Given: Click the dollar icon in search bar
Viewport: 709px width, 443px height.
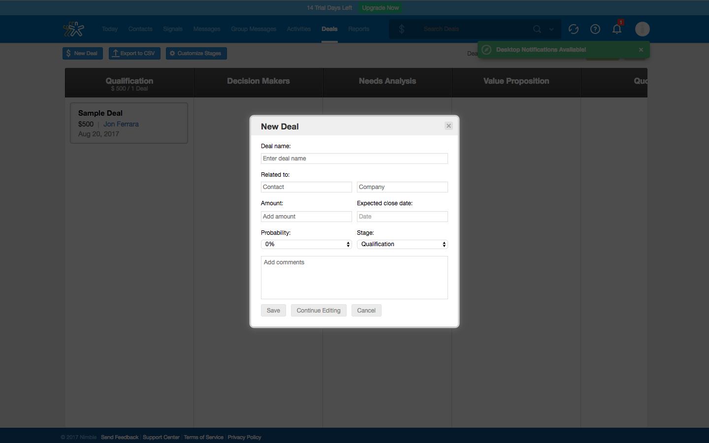Looking at the screenshot, I should tap(402, 29).
